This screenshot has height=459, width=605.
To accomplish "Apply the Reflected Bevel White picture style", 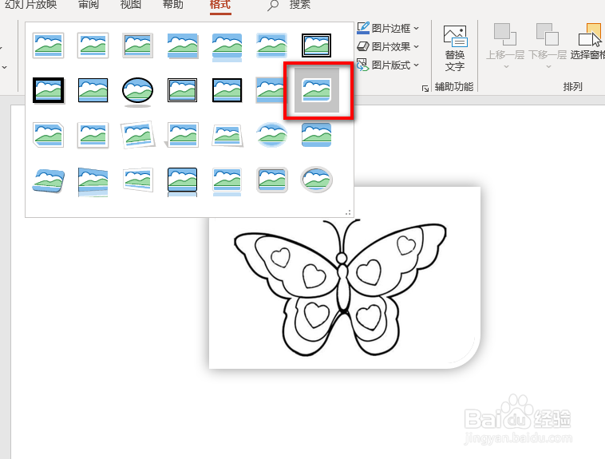I will [x=227, y=182].
